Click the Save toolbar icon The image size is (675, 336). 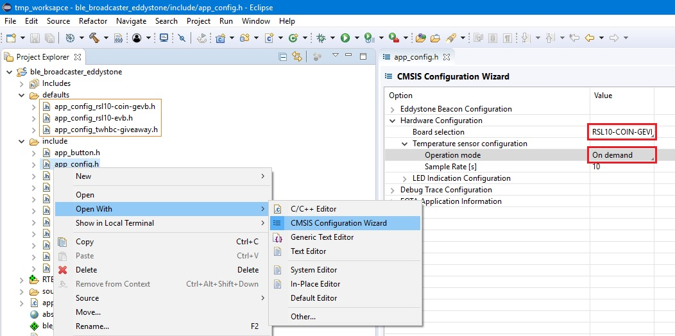(35, 38)
